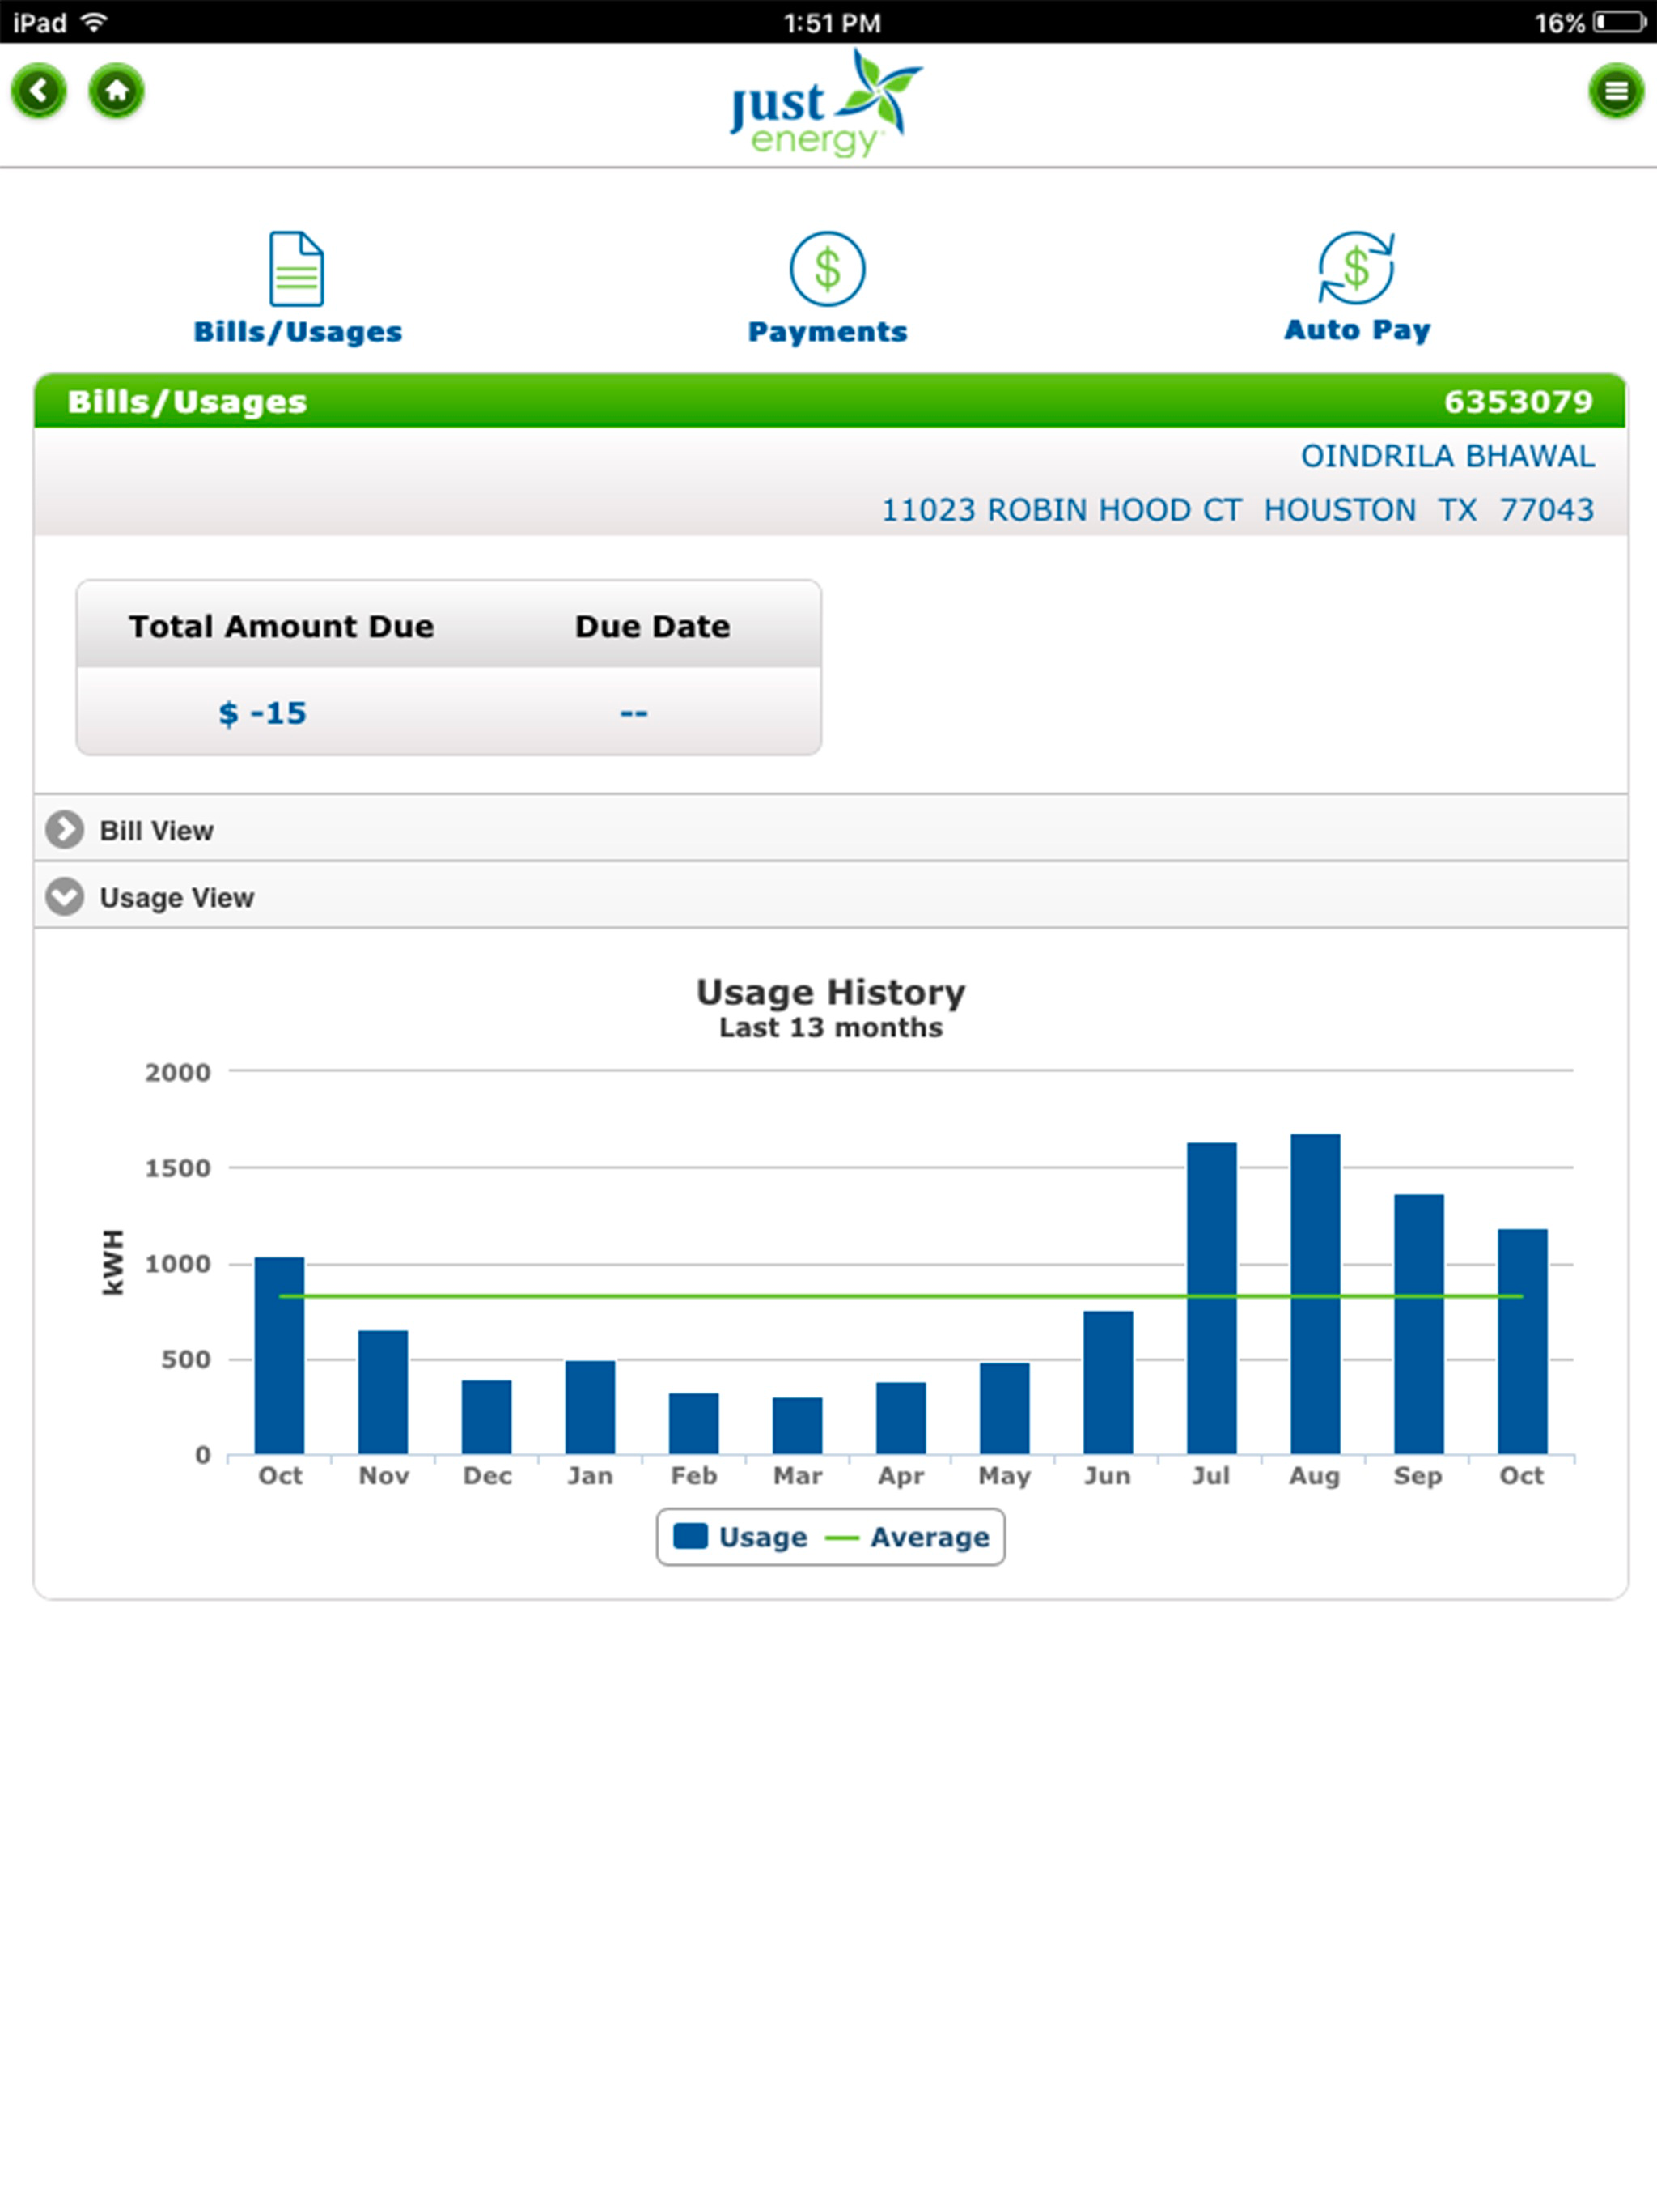Select the Payments tab label

tap(828, 332)
